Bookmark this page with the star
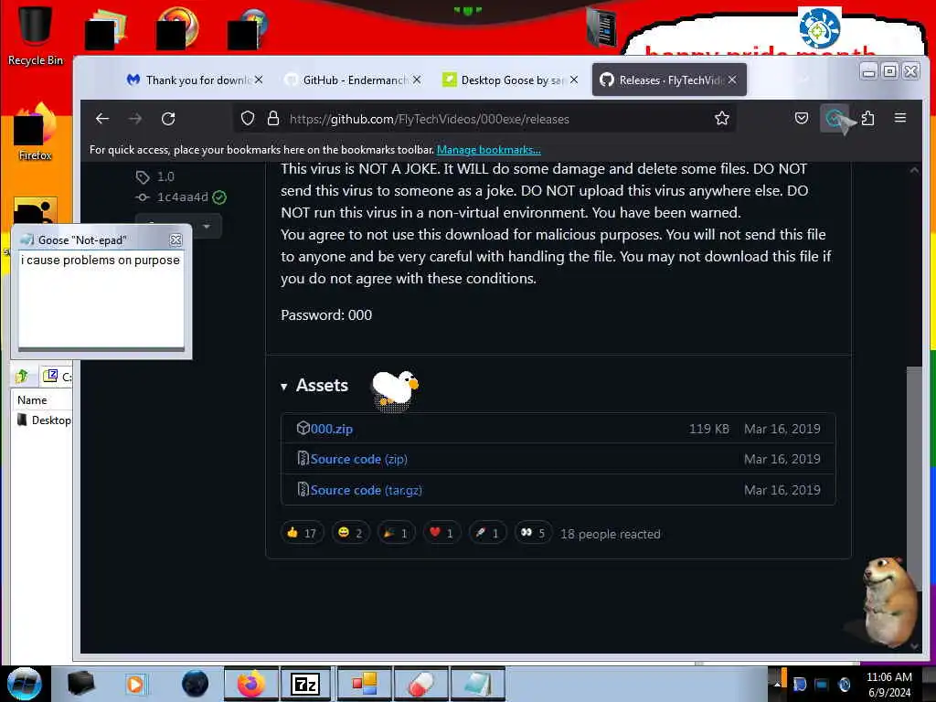 722,119
